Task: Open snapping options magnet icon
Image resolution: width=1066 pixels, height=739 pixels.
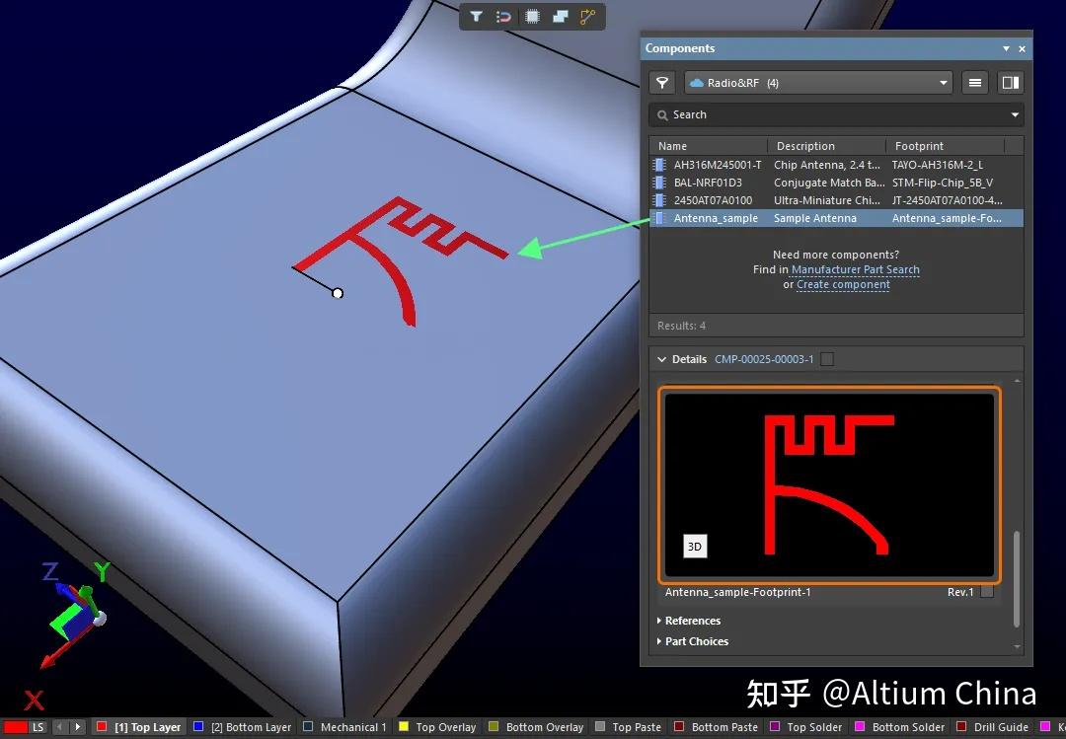Action: point(503,17)
